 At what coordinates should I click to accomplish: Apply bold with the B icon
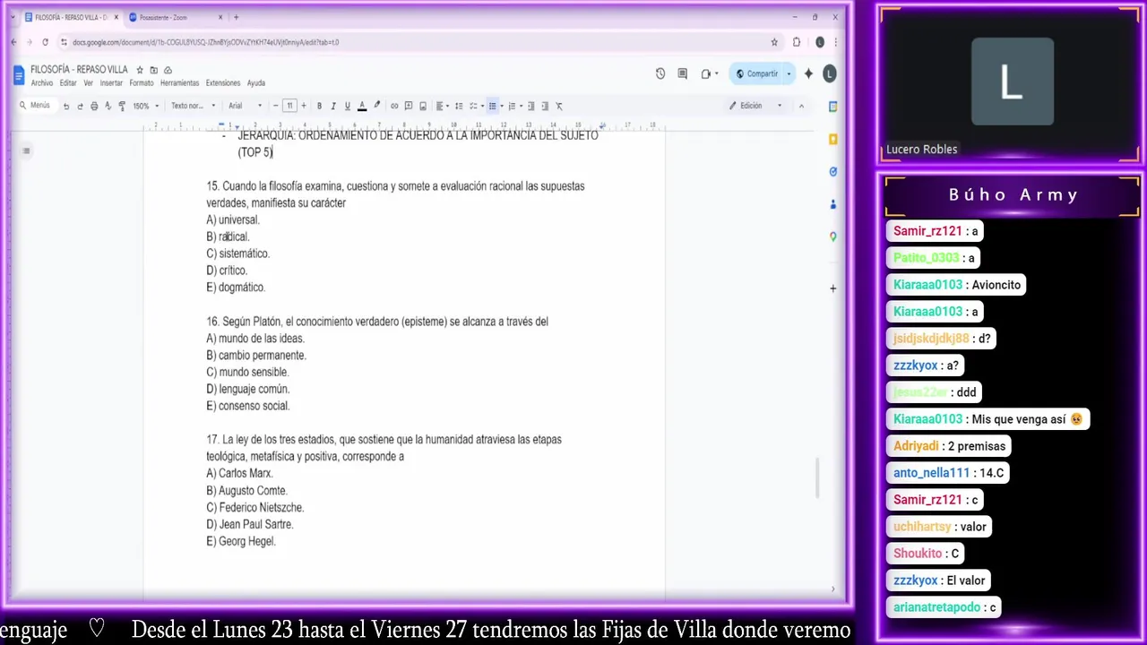[319, 106]
